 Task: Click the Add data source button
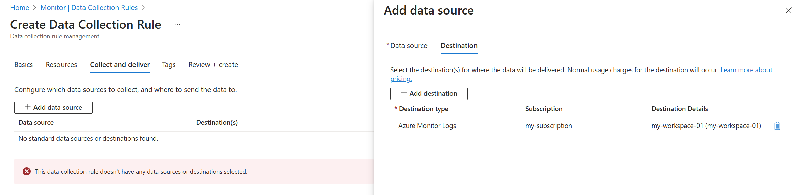coord(53,108)
